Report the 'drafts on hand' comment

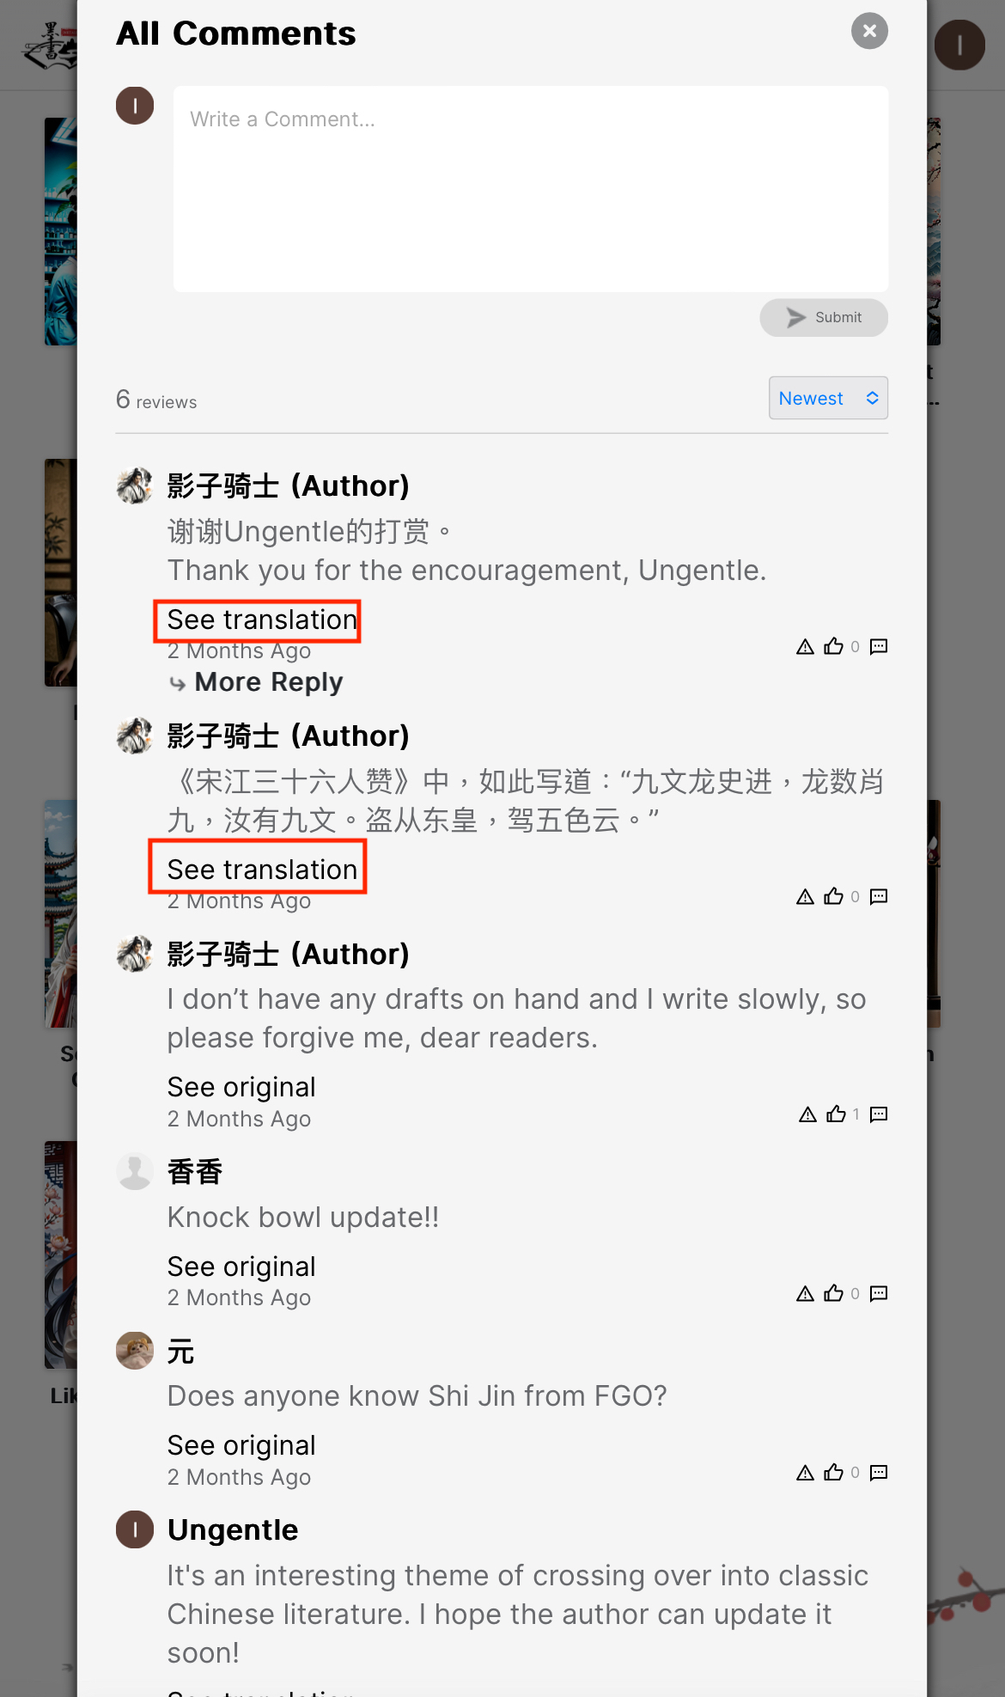(807, 1114)
